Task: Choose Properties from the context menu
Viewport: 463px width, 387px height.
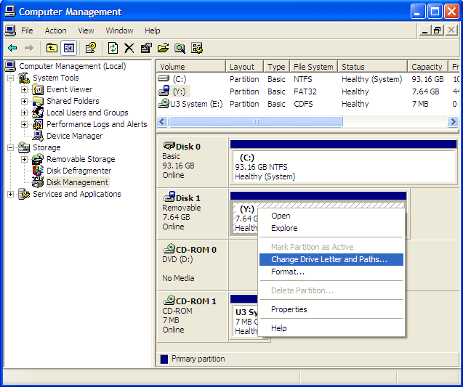Action: tap(331, 309)
